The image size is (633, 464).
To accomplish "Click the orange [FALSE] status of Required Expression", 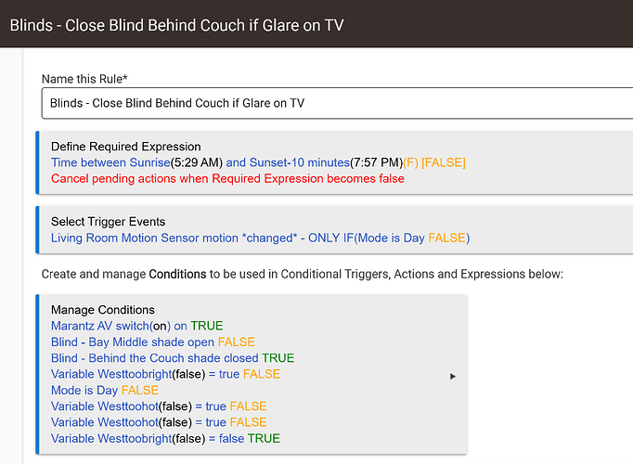I will click(x=444, y=162).
